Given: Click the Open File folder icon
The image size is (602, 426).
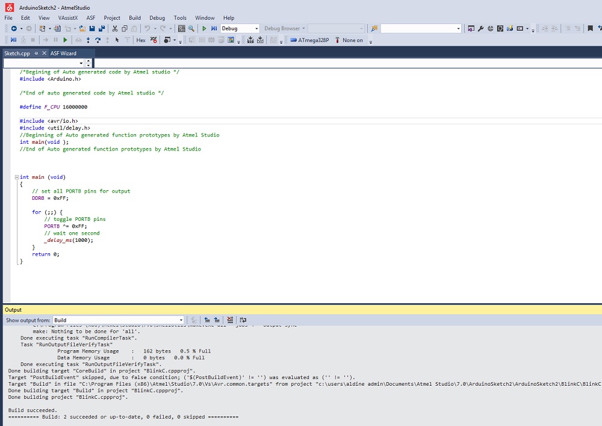Looking at the screenshot, I should 82,28.
